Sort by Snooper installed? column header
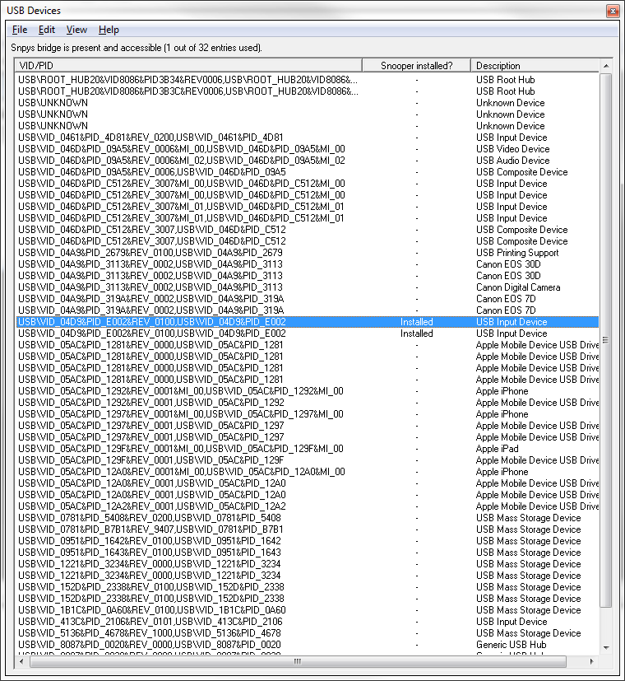The image size is (625, 681). (x=416, y=66)
